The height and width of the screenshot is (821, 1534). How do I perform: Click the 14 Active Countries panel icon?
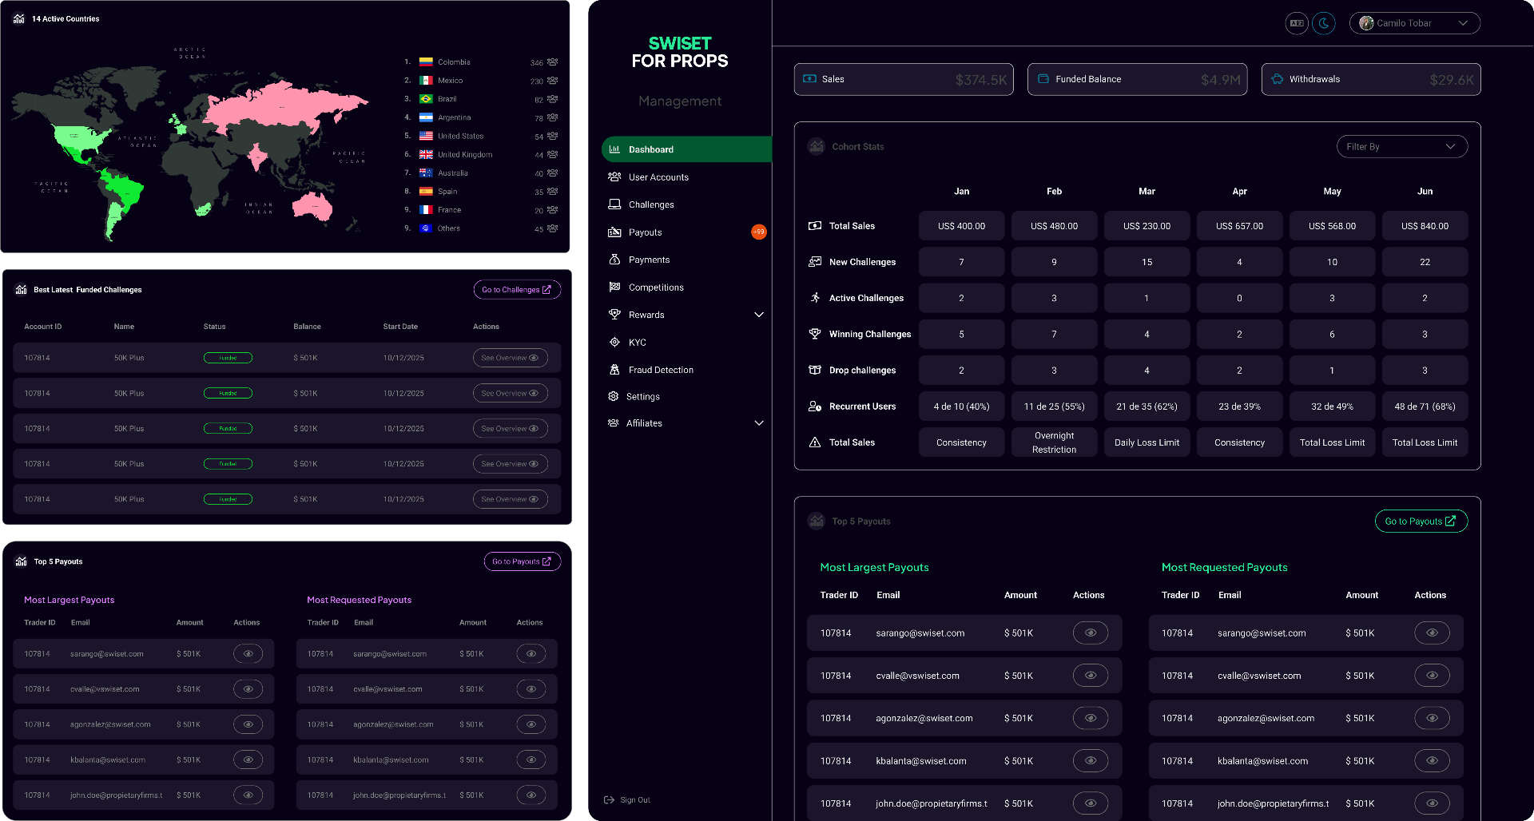pyautogui.click(x=18, y=18)
